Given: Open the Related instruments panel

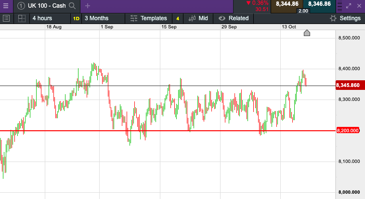Looking at the screenshot, I should click(x=233, y=18).
